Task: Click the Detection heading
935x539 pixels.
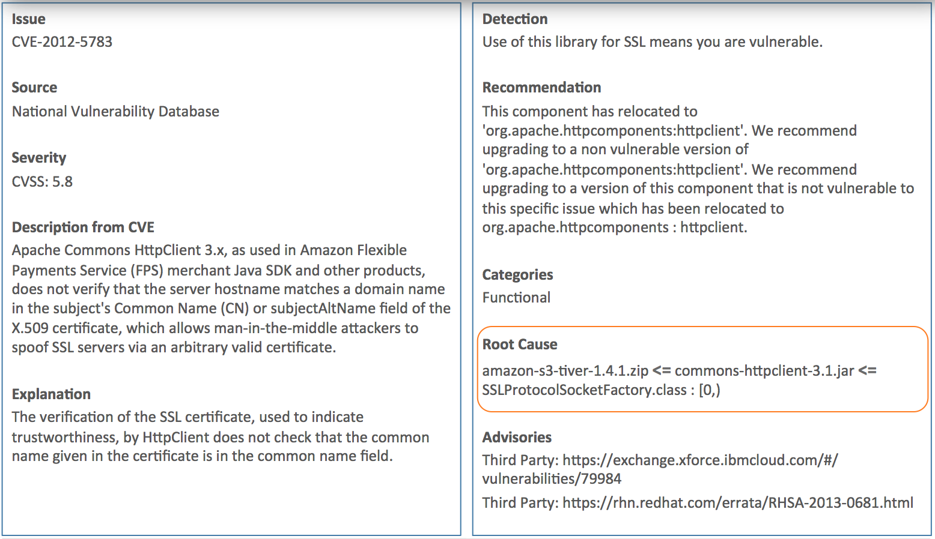Action: (515, 19)
